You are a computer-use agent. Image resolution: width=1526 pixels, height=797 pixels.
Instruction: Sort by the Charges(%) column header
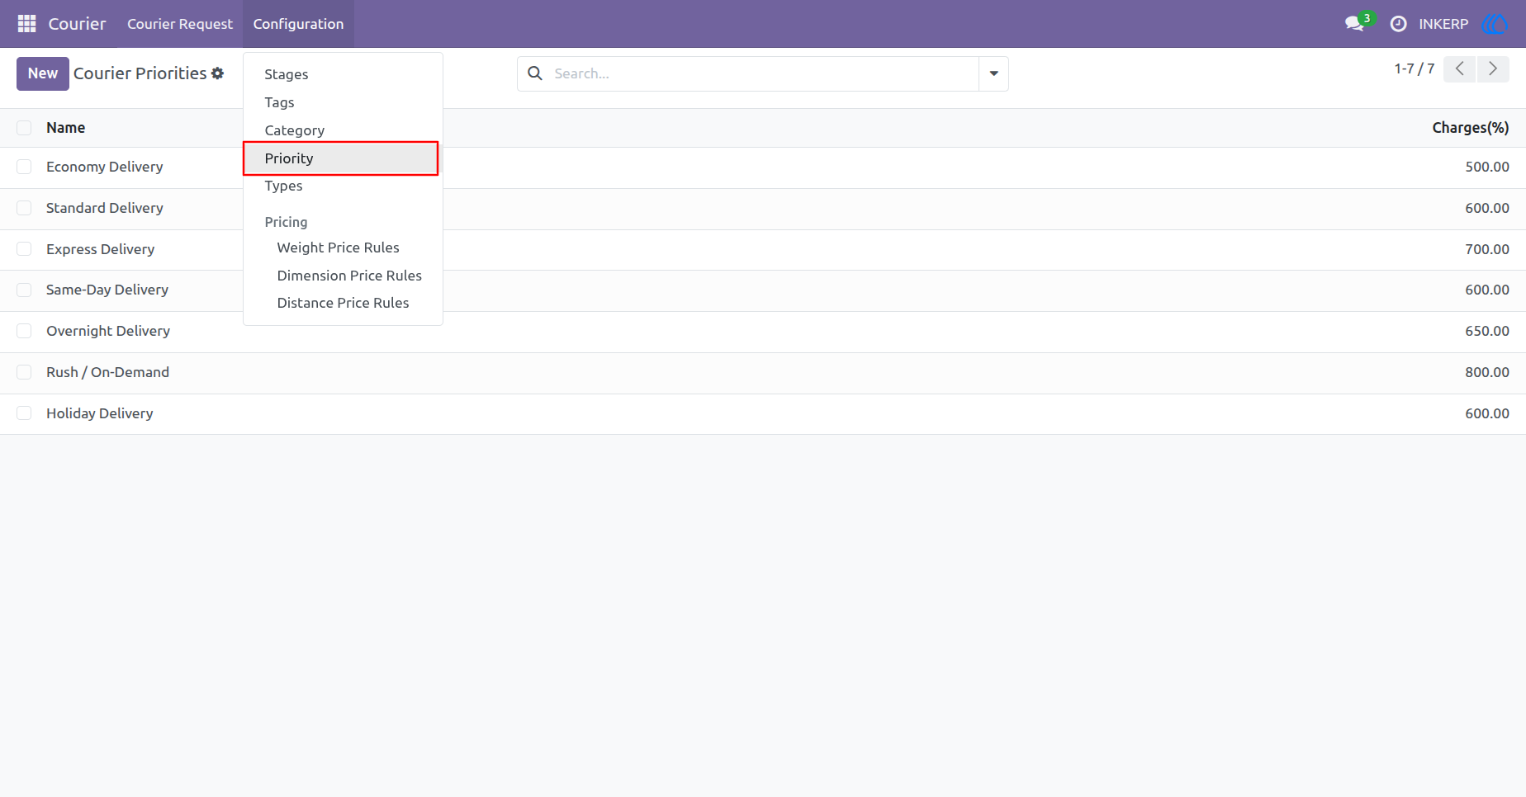tap(1470, 128)
